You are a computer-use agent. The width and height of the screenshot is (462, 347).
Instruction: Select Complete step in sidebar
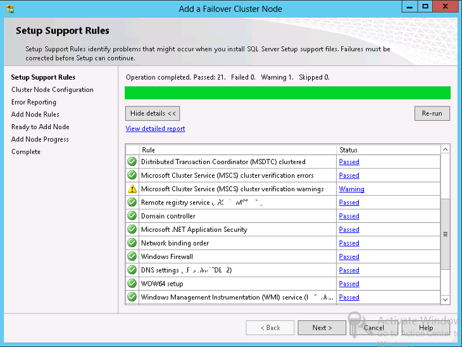tap(26, 151)
